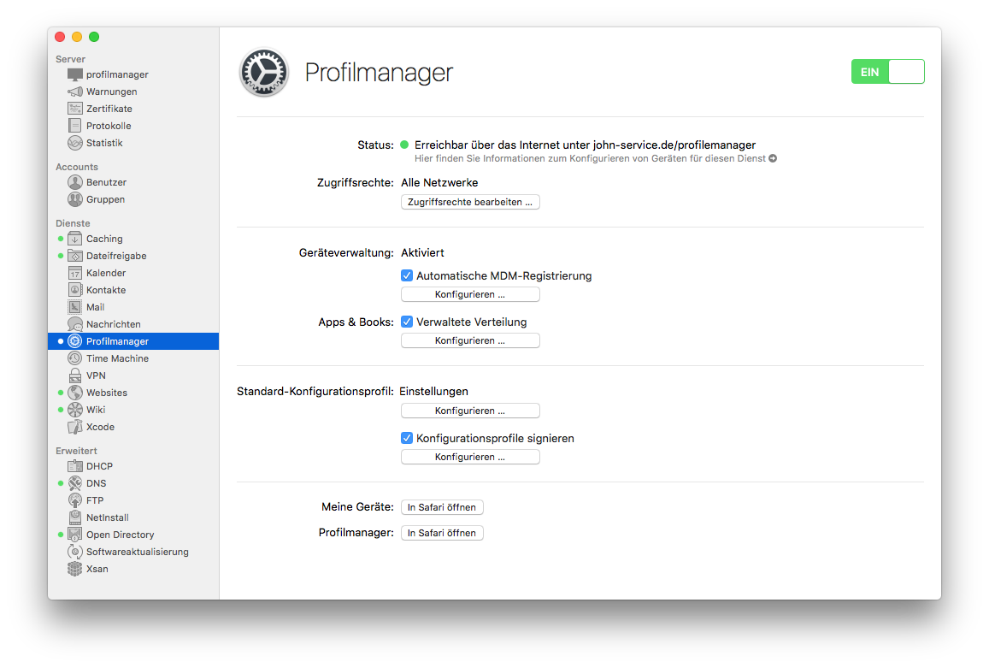Uncheck Verwaltete Verteilung checkbox

tap(407, 322)
